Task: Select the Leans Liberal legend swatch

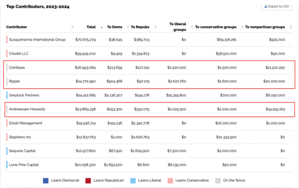Action: point(133,181)
